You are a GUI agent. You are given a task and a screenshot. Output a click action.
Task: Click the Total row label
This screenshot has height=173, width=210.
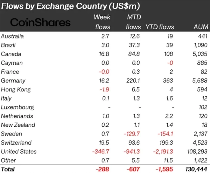pos(8,169)
